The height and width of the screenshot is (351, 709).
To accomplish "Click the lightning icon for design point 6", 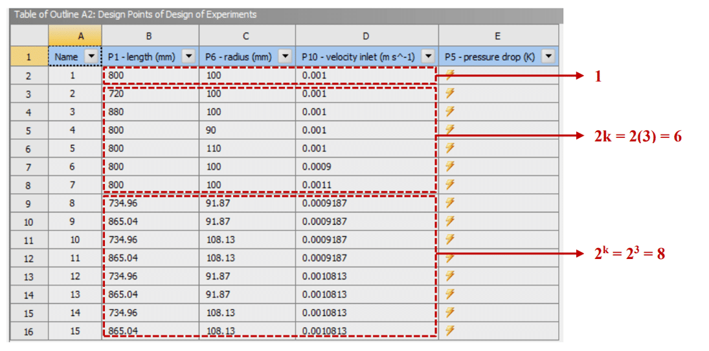I will coord(449,166).
